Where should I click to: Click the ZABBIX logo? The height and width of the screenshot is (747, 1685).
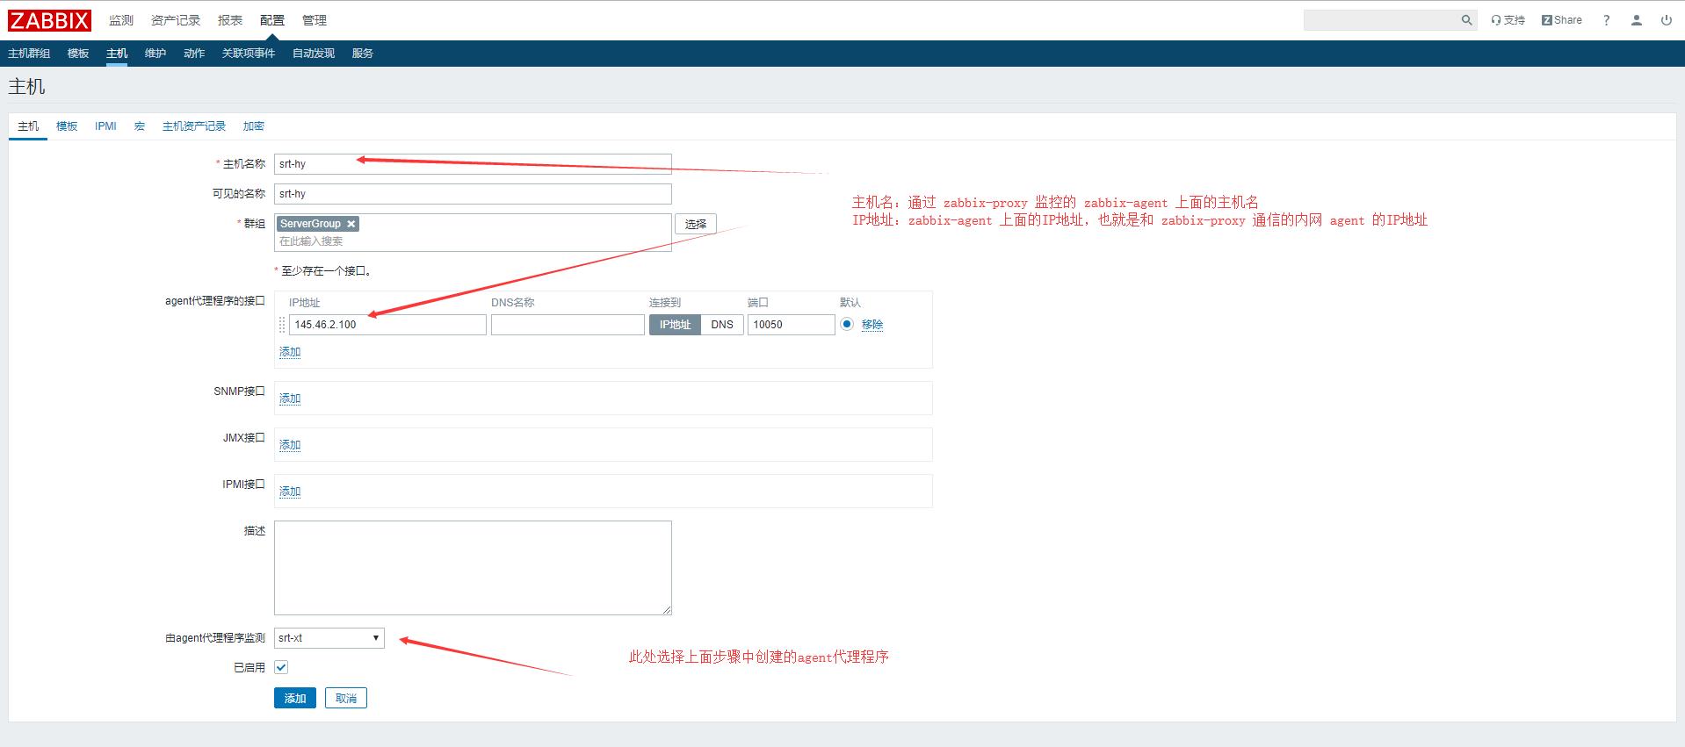click(x=50, y=20)
